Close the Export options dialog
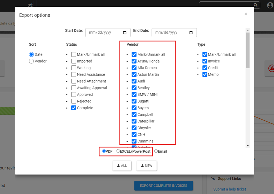This screenshot has height=194, width=274. tap(246, 14)
